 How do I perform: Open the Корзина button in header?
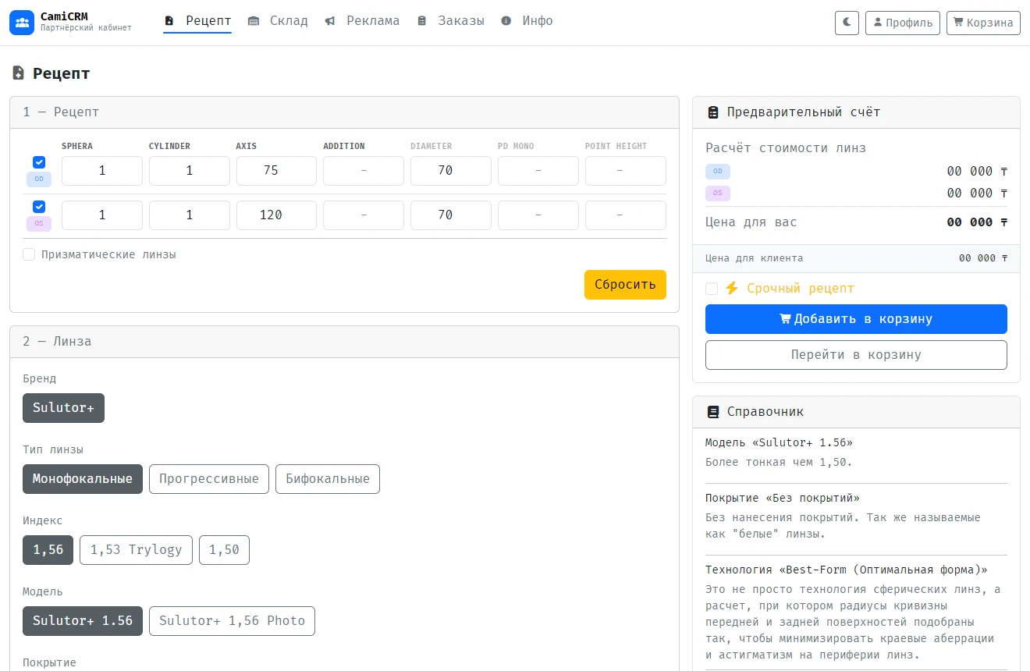point(983,23)
